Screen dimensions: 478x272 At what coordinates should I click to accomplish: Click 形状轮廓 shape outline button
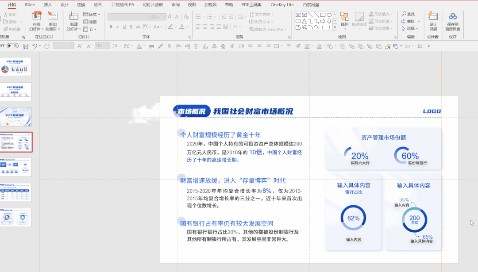pyautogui.click(x=381, y=21)
